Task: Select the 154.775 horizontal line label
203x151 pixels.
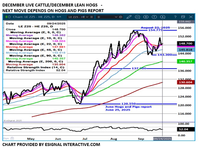Action: (x=155, y=30)
